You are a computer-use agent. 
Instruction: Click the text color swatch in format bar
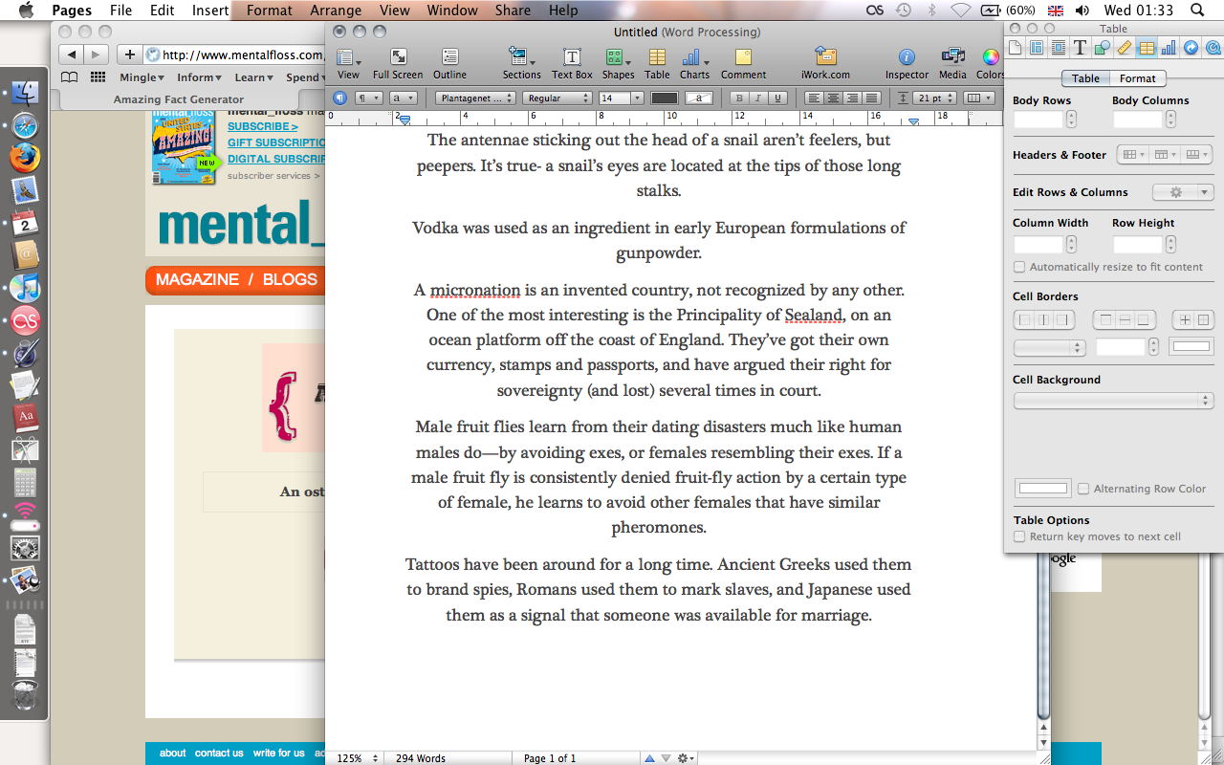tap(664, 98)
